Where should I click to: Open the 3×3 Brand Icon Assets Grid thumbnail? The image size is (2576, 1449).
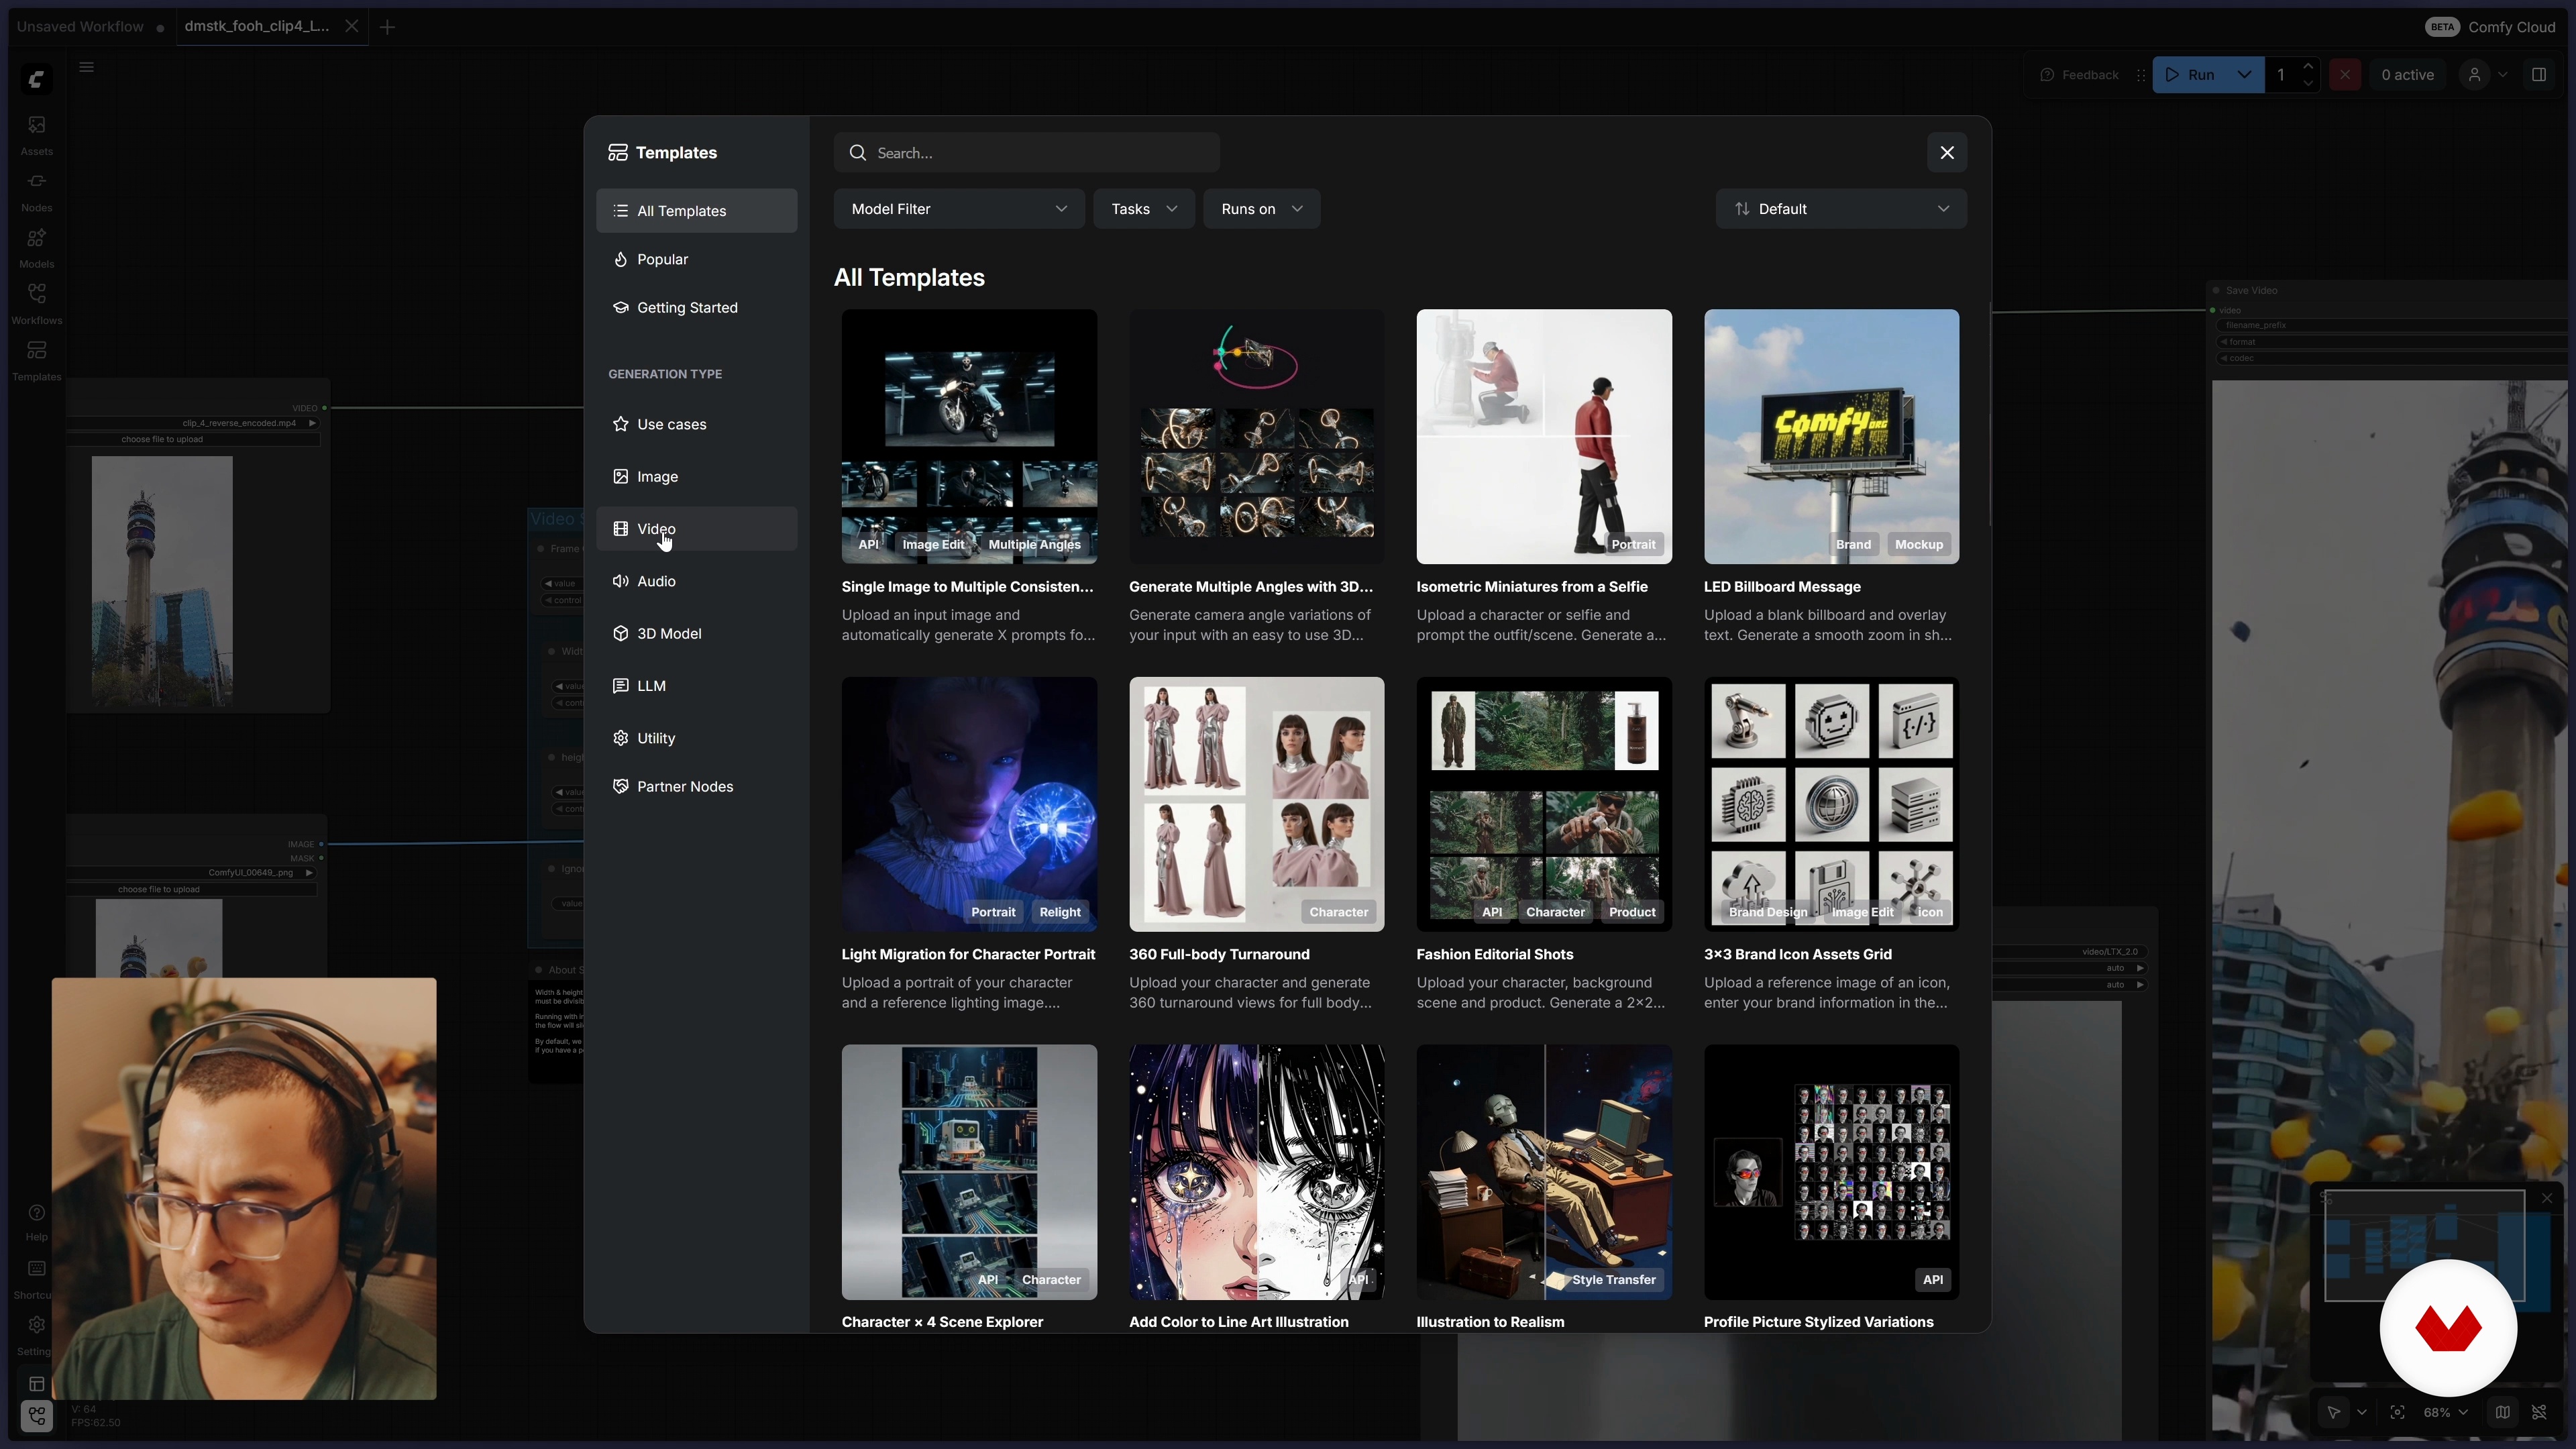coord(1831,804)
